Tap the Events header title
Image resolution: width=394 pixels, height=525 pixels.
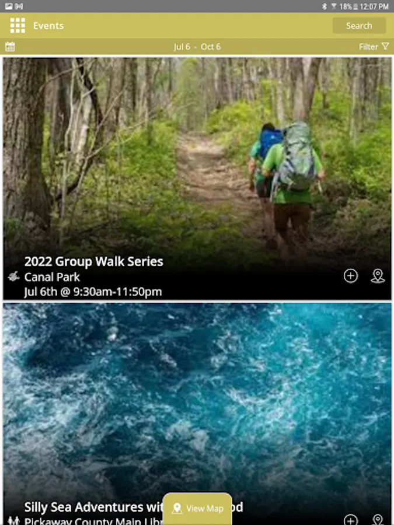click(48, 26)
